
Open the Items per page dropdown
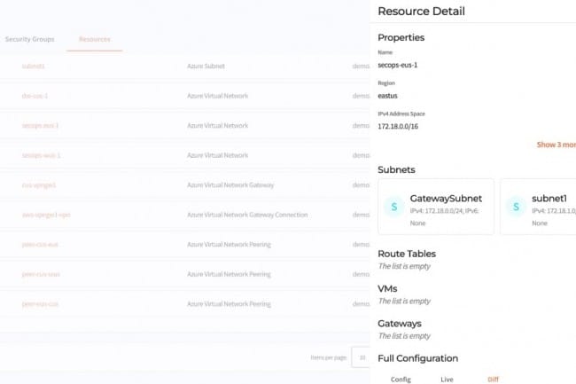[x=360, y=357]
